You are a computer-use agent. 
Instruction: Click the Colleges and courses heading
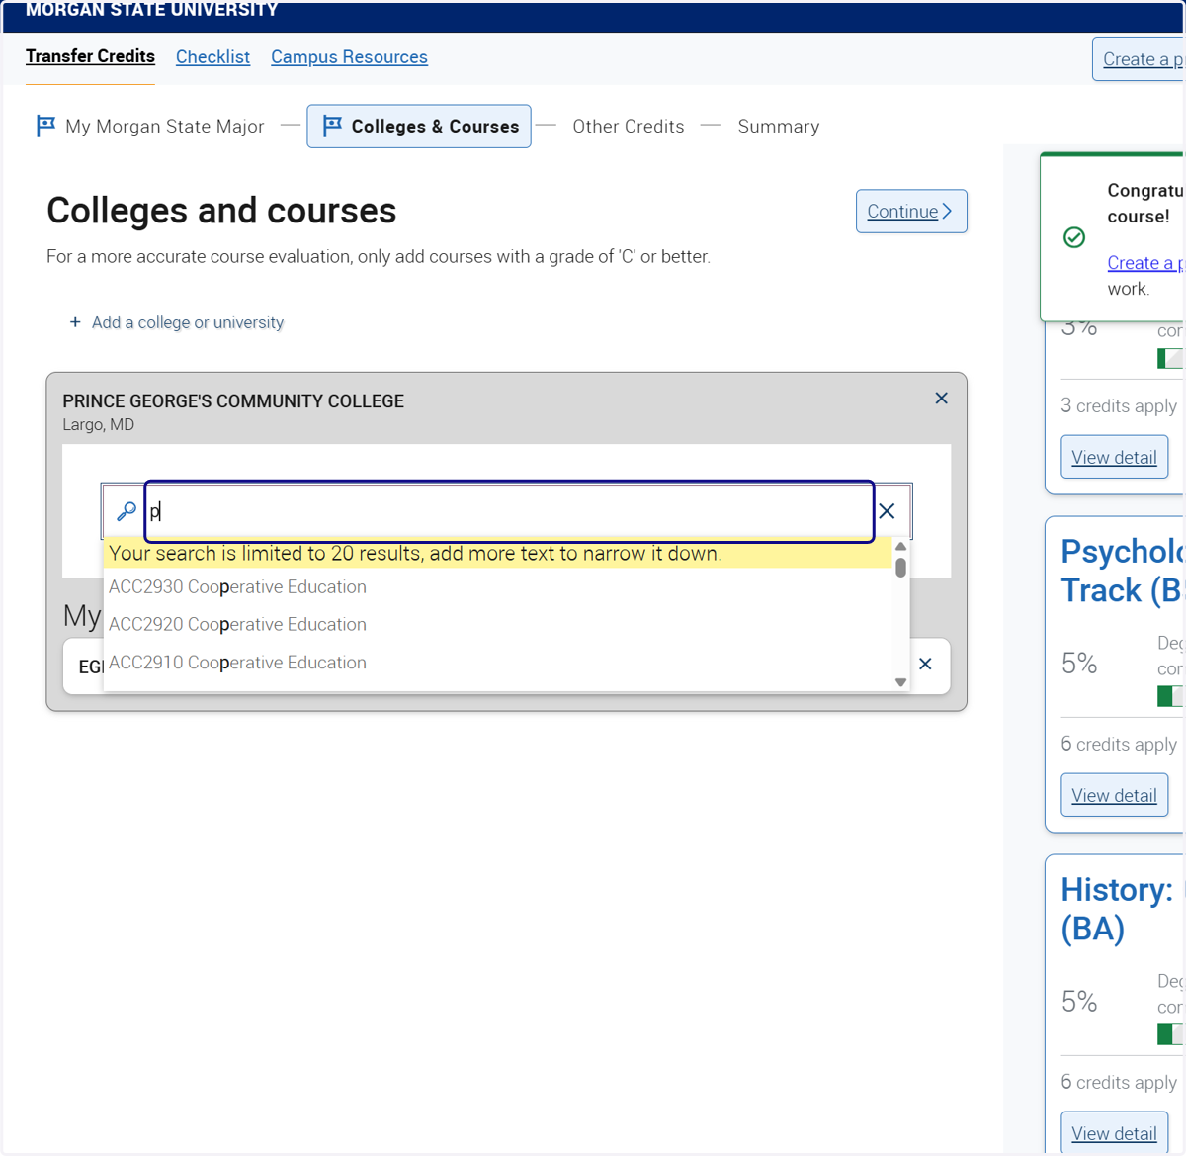click(221, 211)
